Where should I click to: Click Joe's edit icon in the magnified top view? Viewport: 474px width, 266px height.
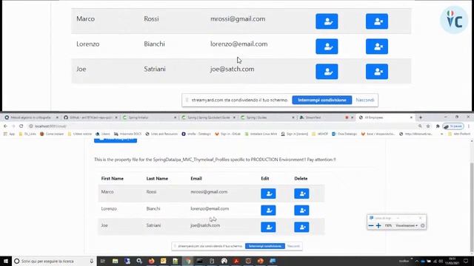coord(327,72)
